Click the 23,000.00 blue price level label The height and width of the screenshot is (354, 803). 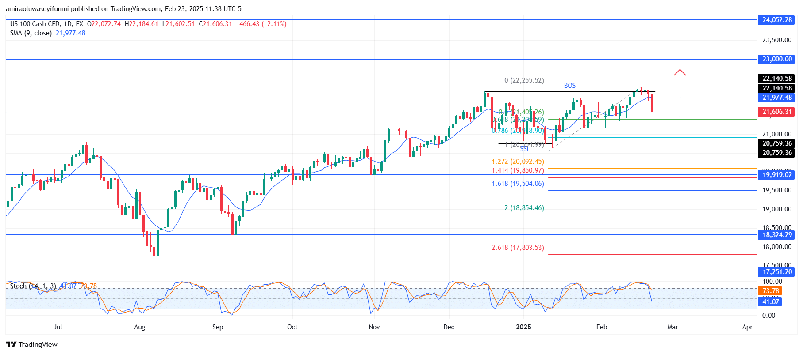coord(776,59)
